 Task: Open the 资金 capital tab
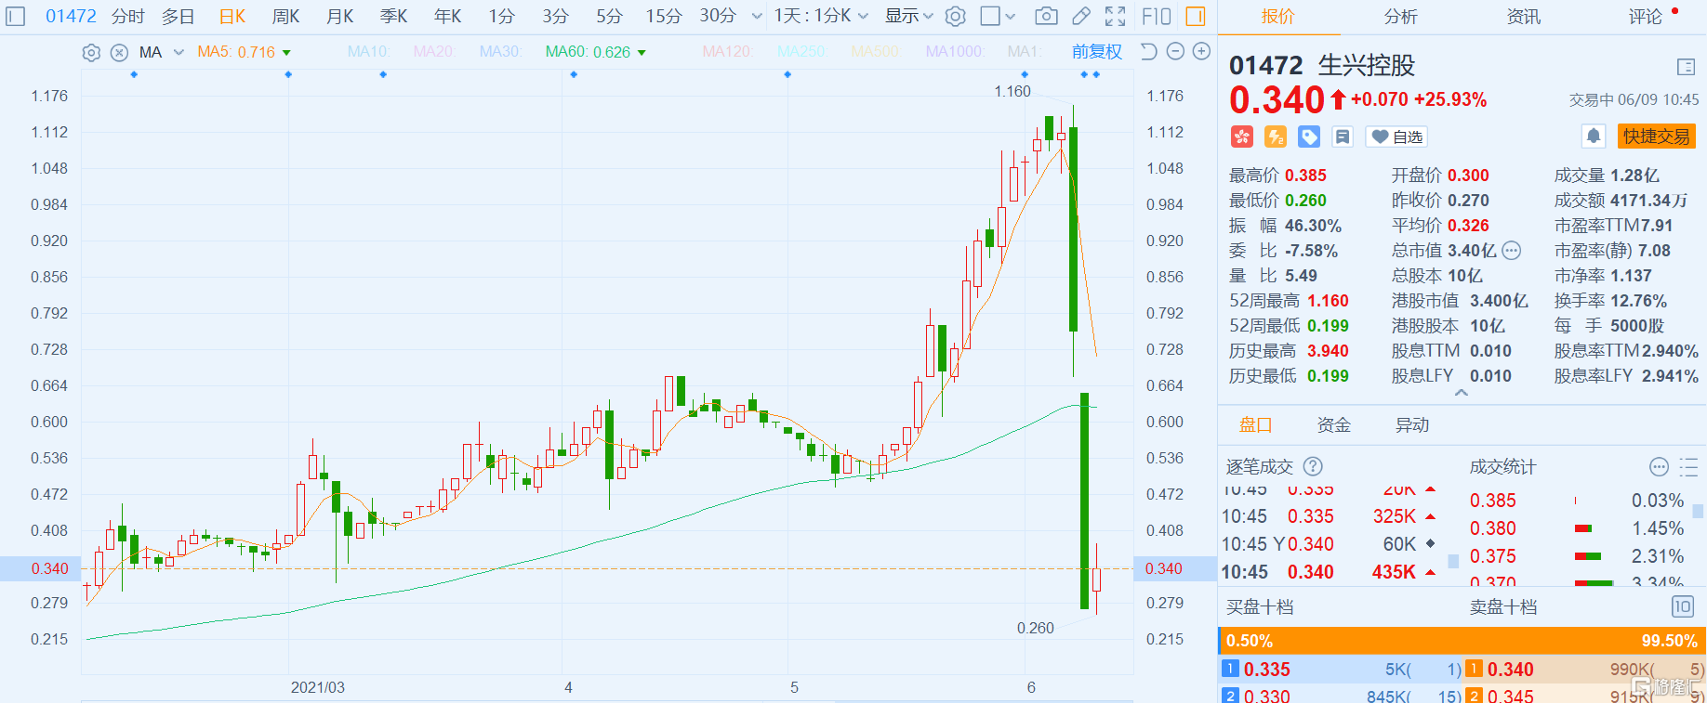[x=1333, y=424]
